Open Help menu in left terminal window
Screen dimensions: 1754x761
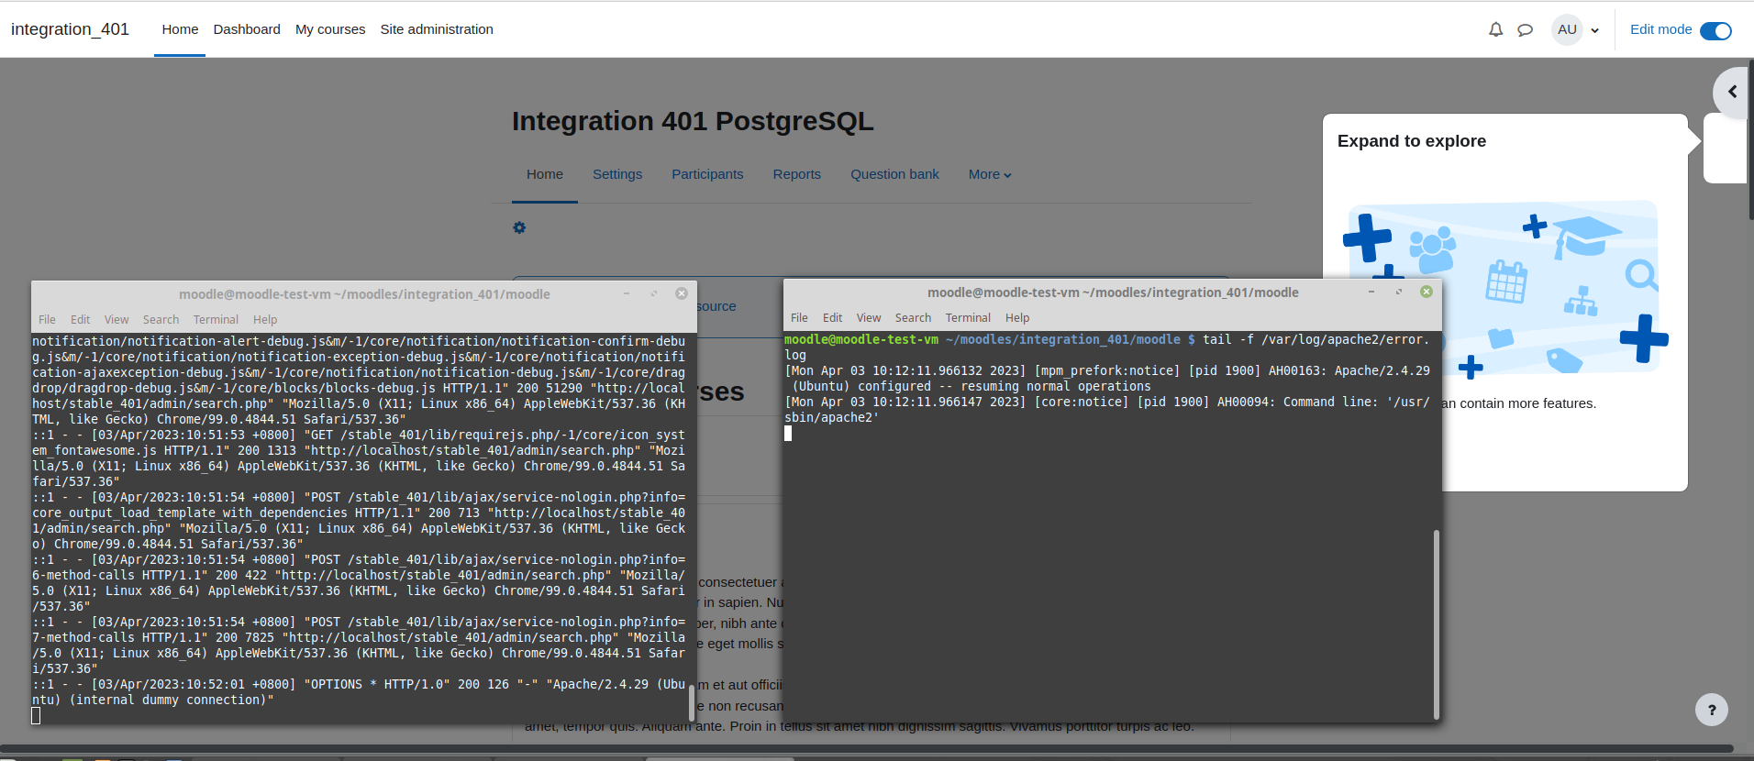[265, 320]
